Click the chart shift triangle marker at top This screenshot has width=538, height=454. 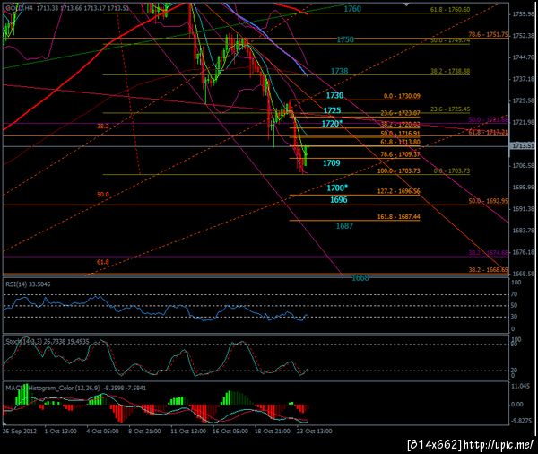(x=406, y=4)
